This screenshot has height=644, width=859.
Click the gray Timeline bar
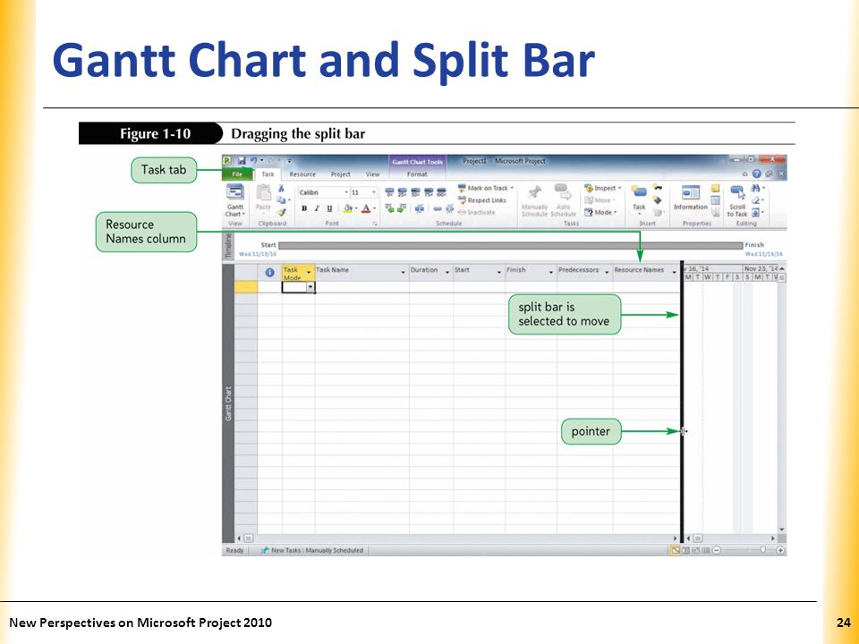(510, 245)
